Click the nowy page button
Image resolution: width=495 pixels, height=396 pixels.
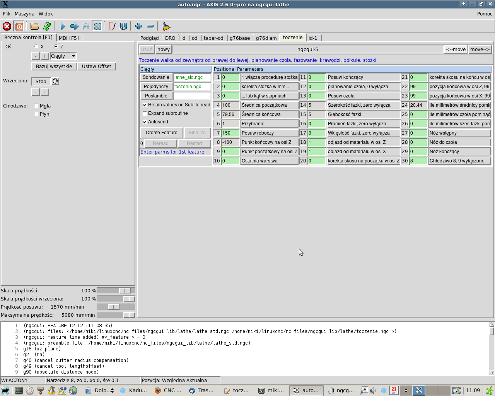tap(164, 49)
